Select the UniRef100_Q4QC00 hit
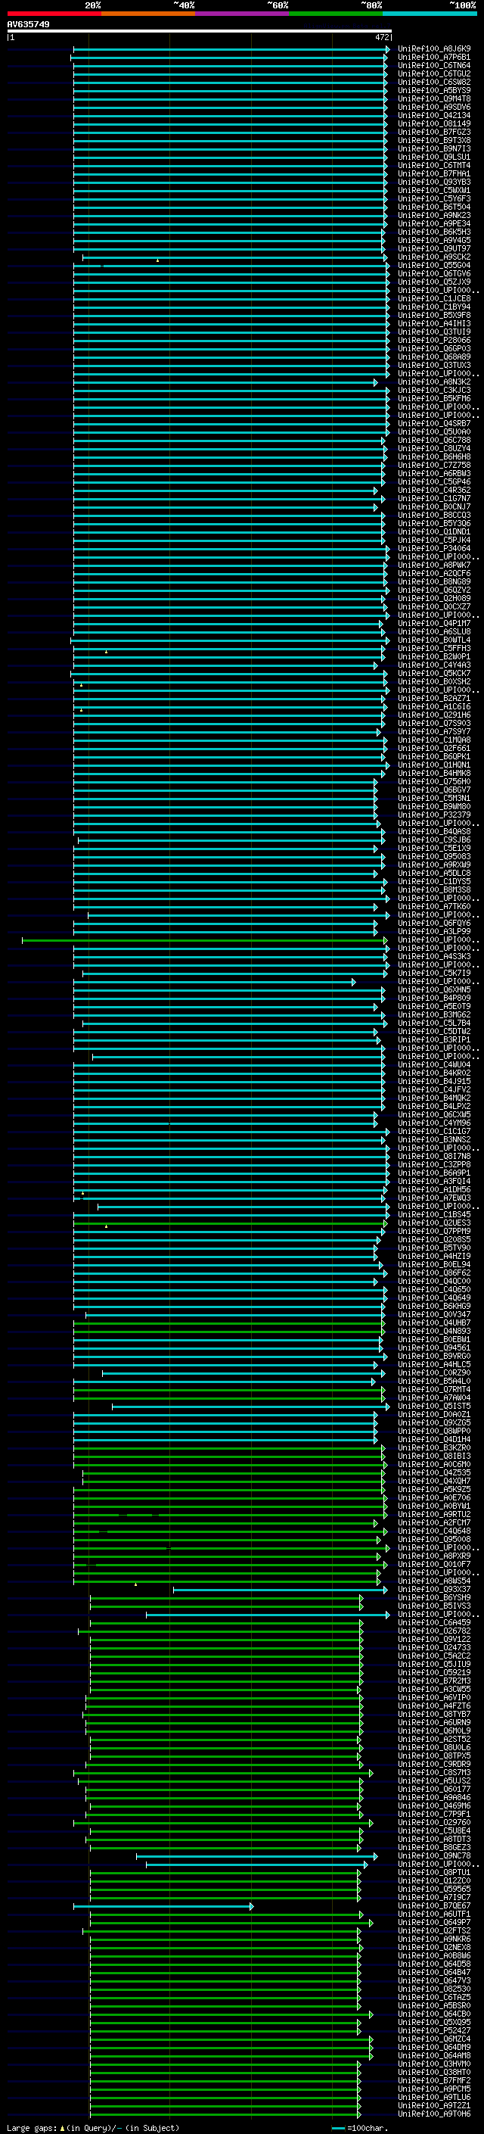The width and height of the screenshot is (484, 2134). [x=434, y=1282]
